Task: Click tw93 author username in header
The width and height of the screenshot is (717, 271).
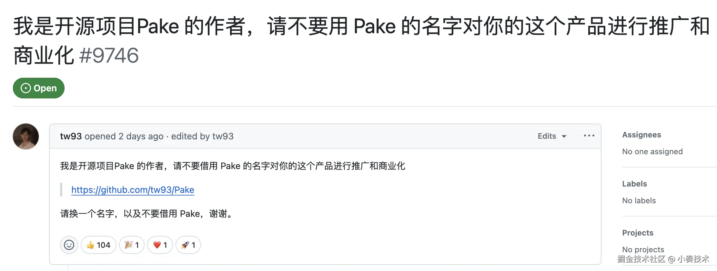Action: click(x=71, y=136)
